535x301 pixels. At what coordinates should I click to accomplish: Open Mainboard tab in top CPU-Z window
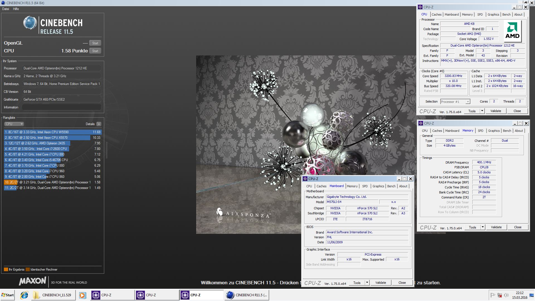451,14
